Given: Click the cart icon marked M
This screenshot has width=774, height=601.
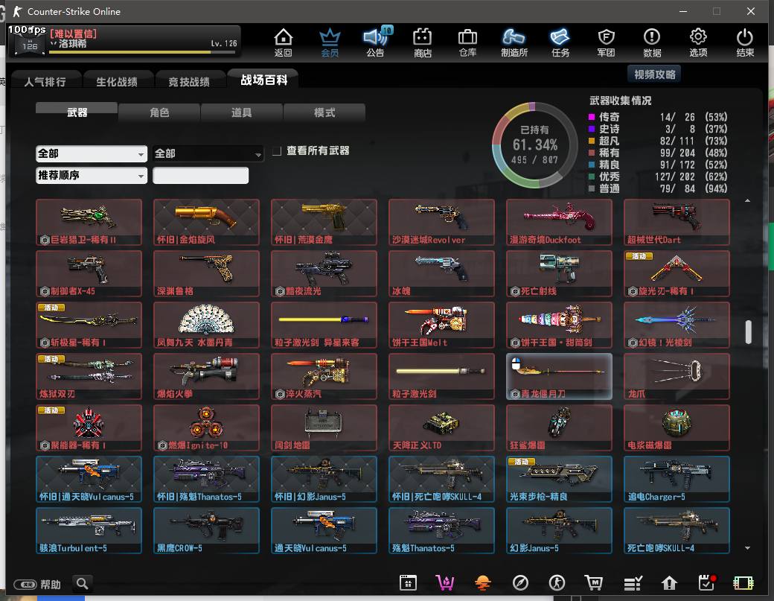Looking at the screenshot, I should point(594,583).
